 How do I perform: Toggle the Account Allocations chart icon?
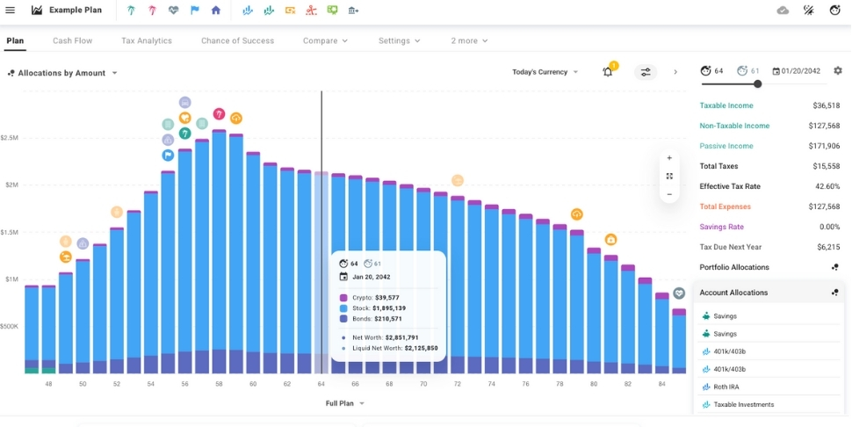coord(834,293)
